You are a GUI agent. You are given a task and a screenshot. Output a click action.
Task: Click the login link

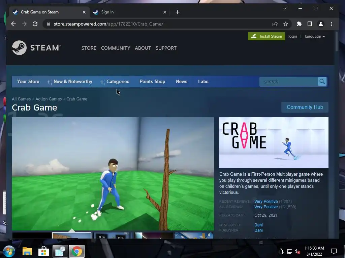[292, 36]
